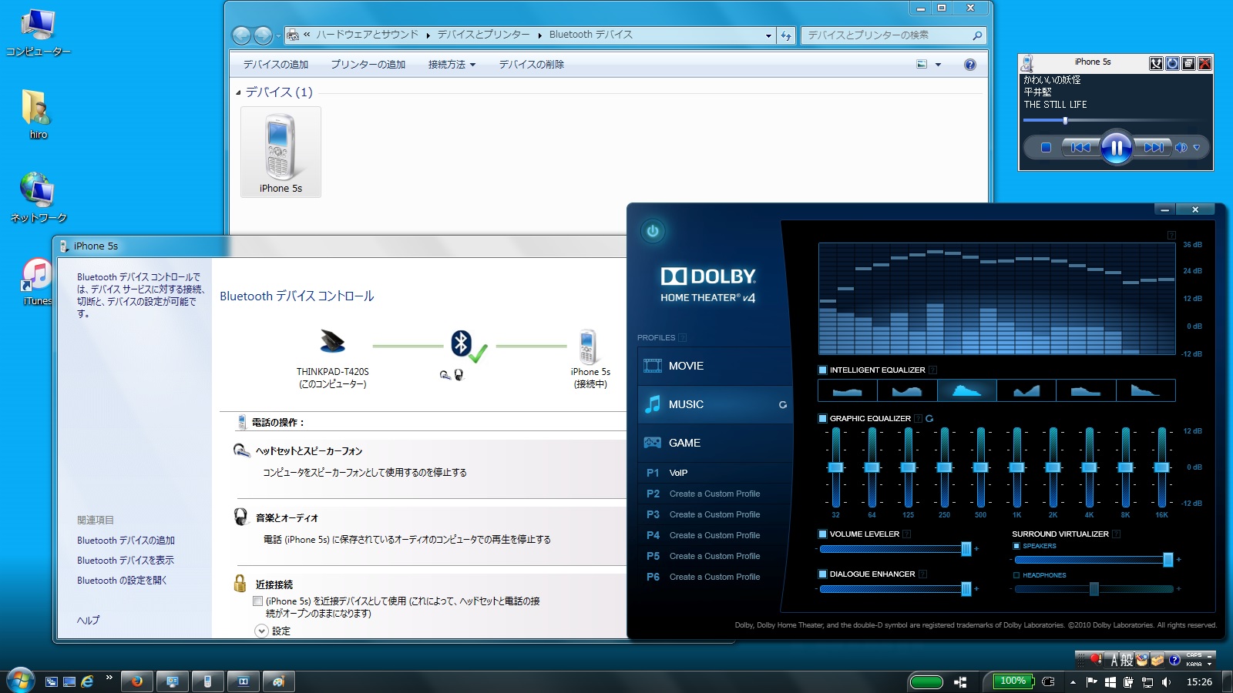1233x693 pixels.
Task: Expand the 設定 section chevron
Action: click(x=262, y=631)
